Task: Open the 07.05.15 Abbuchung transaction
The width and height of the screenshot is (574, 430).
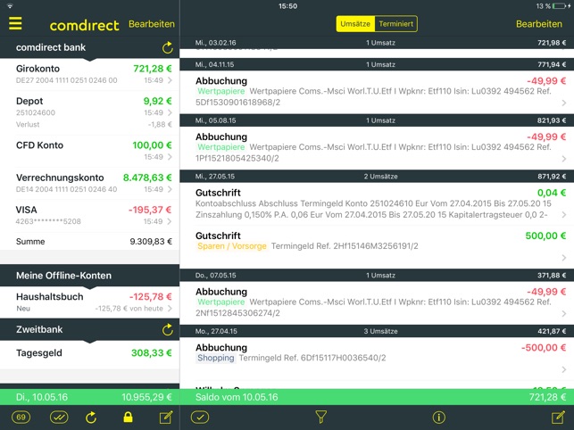Action: pos(377,302)
